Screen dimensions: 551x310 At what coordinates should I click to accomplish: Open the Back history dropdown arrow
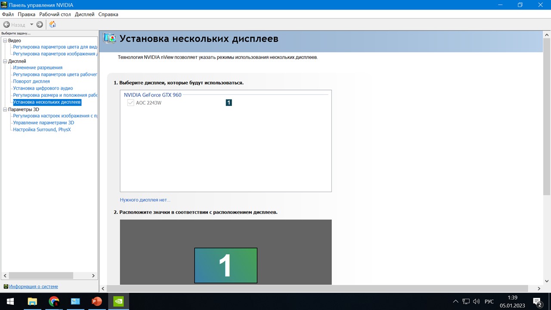click(x=31, y=25)
